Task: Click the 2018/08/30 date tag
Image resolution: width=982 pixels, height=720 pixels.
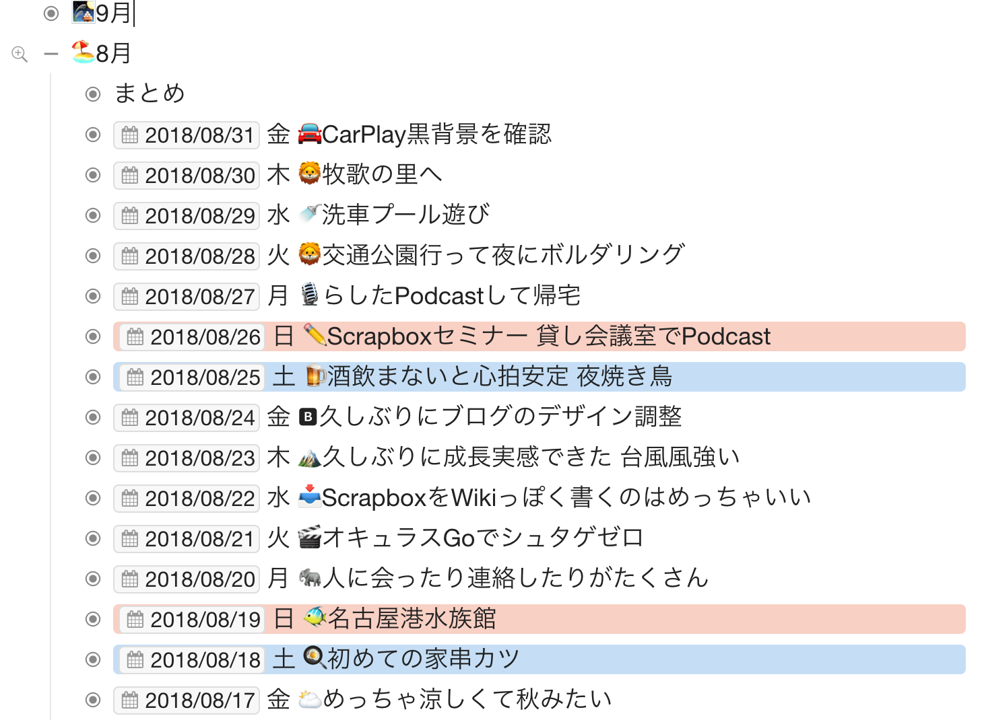Action: pos(187,175)
